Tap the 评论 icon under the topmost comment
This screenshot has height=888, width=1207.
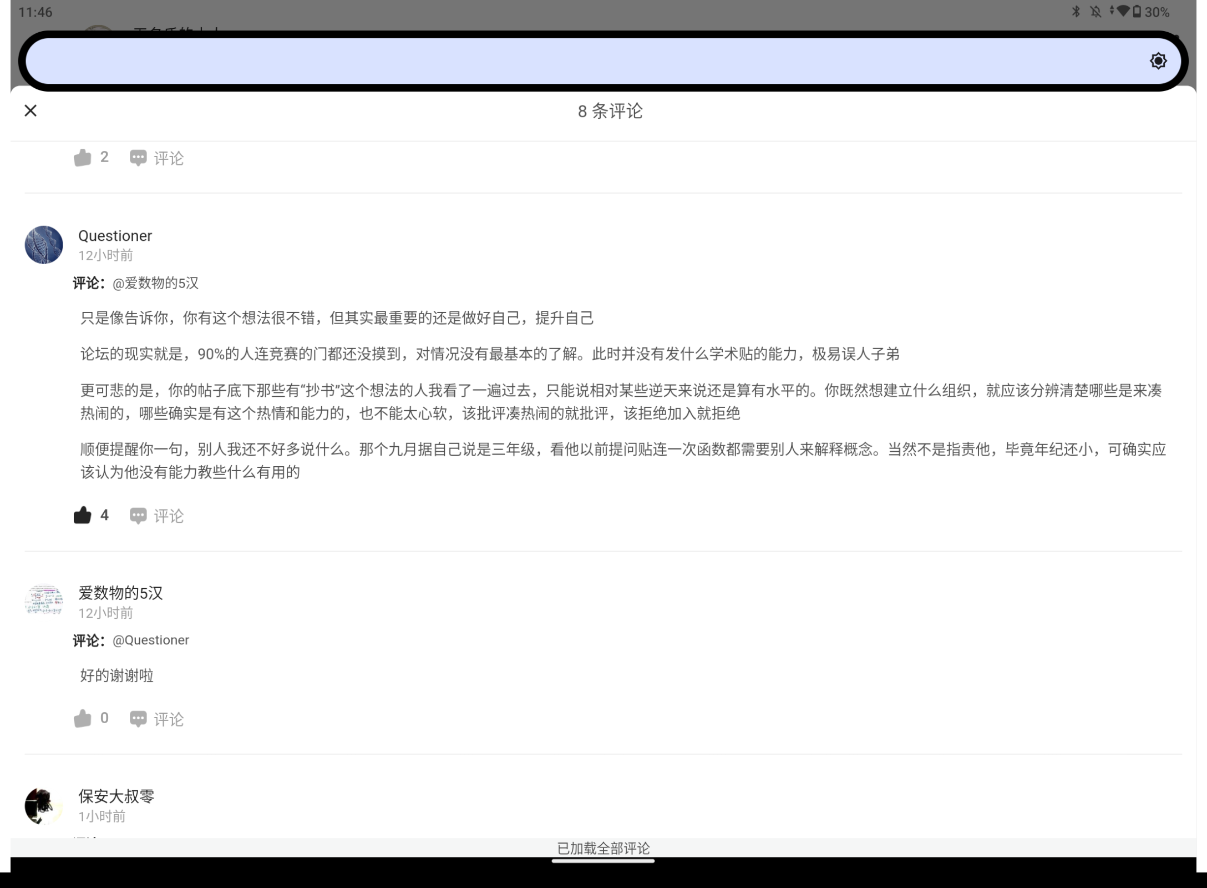(x=157, y=158)
